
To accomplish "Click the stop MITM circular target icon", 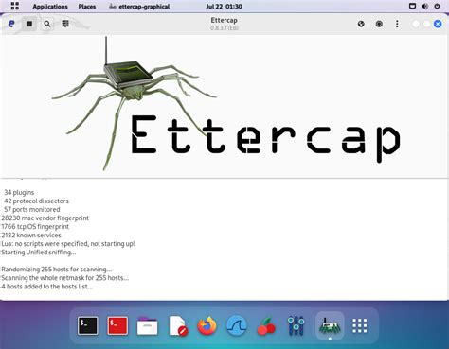I will pos(379,24).
